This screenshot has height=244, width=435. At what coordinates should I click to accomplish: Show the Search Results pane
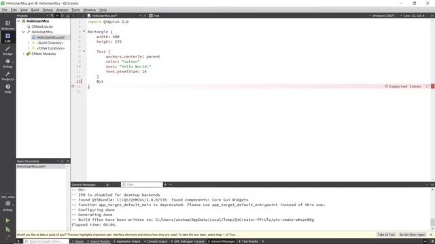pos(99,241)
